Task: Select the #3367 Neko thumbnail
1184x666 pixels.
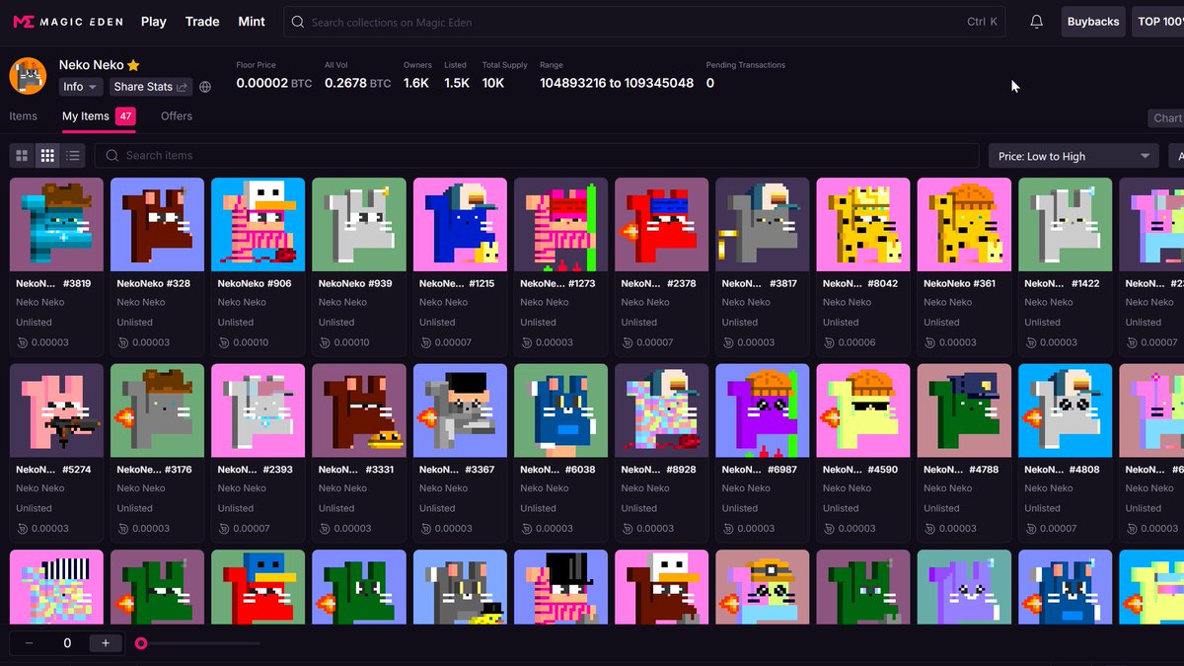Action: point(460,410)
